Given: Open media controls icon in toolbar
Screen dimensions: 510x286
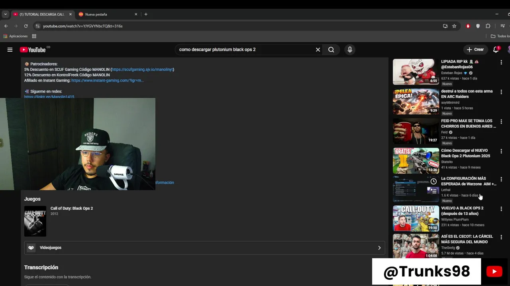Looking at the screenshot, I should tap(502, 26).
